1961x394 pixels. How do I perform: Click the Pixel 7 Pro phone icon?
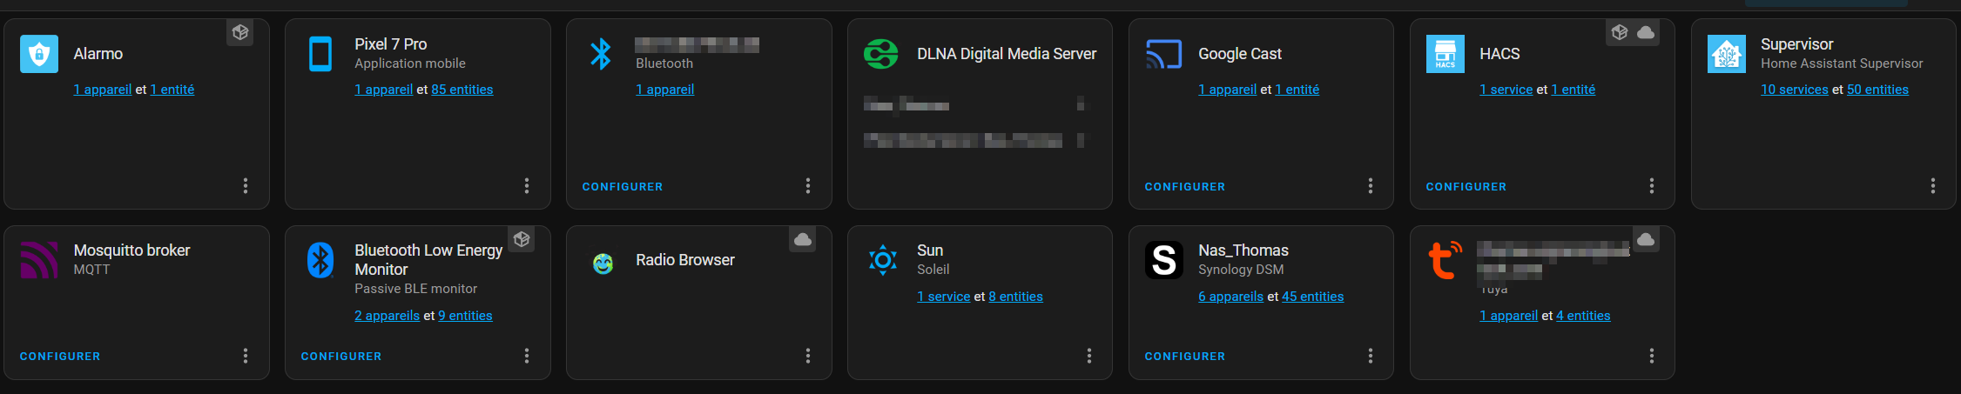coord(320,54)
